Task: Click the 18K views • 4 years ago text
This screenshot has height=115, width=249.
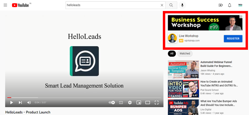Action: 212,74
